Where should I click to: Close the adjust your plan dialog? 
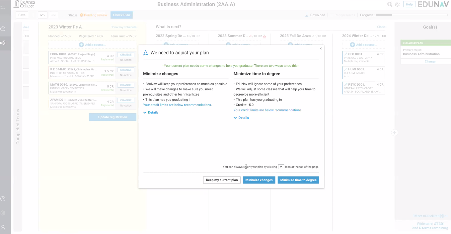pyautogui.click(x=321, y=48)
